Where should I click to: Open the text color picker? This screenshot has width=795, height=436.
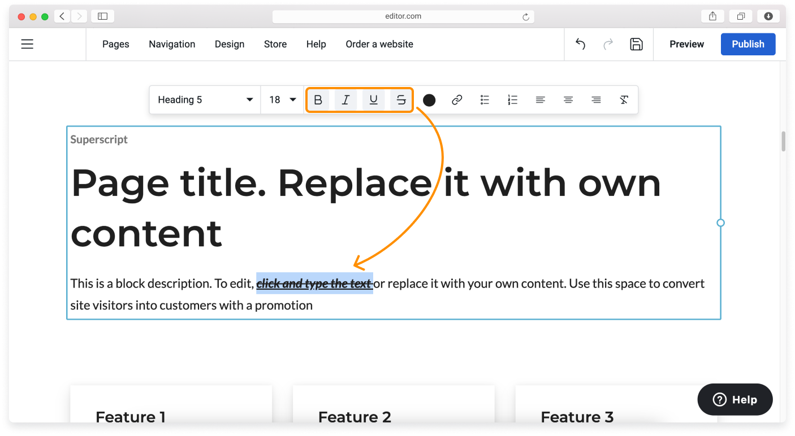click(429, 100)
